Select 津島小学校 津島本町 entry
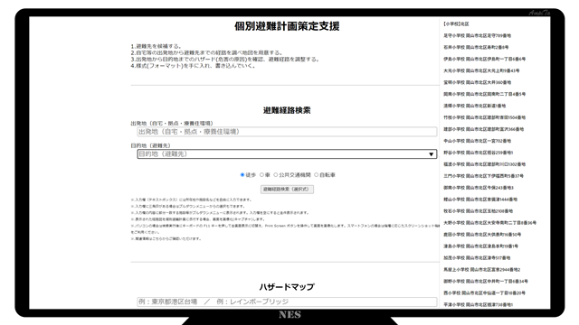The image size is (579, 325). 480,246
